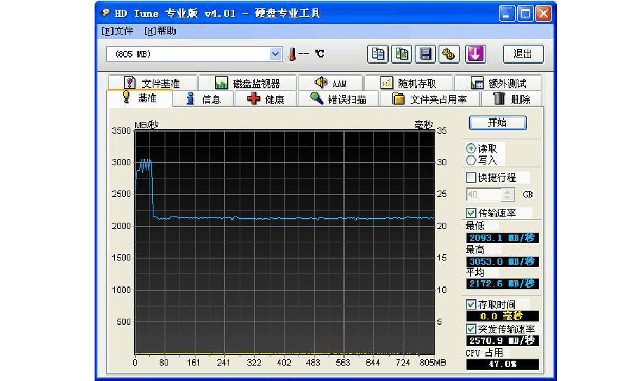The width and height of the screenshot is (625, 381).
Task: Switch to the 随机存取 tab
Action: pos(408,83)
